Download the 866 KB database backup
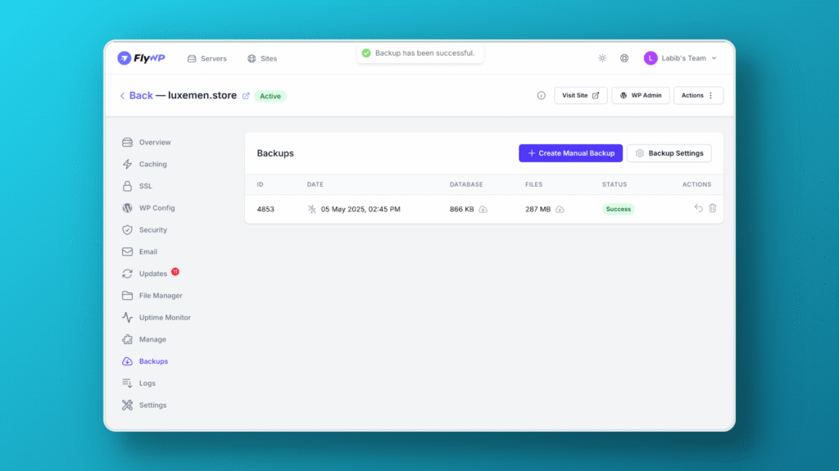839x471 pixels. (483, 210)
